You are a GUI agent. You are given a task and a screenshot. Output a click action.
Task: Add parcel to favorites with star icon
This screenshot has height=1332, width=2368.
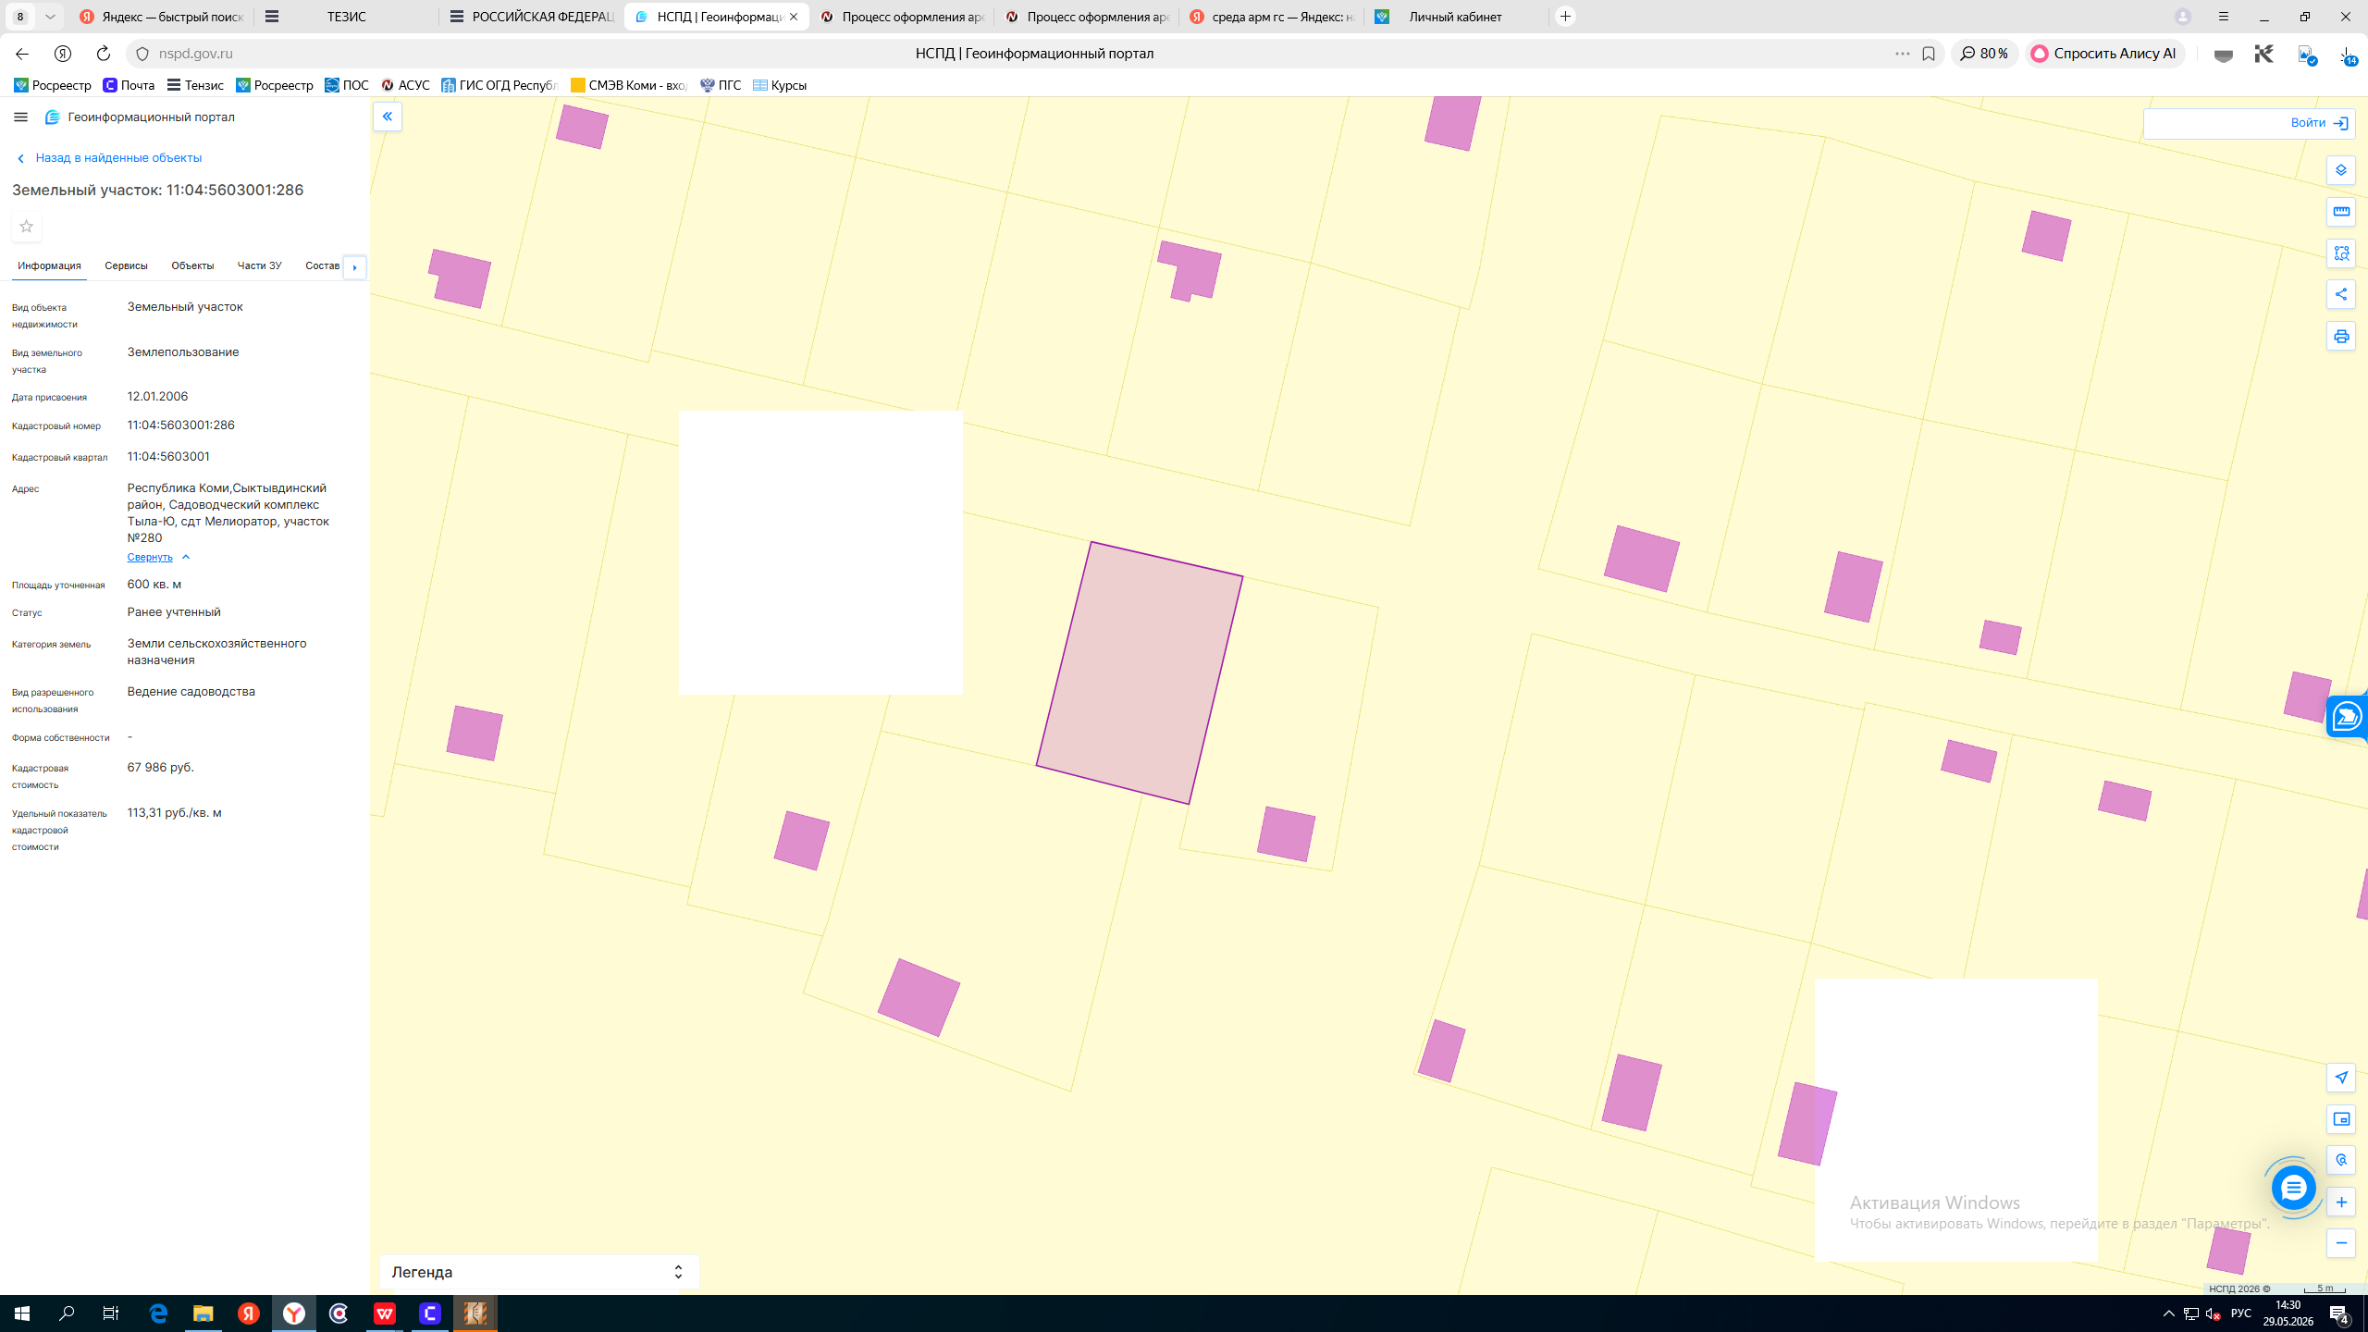27,227
